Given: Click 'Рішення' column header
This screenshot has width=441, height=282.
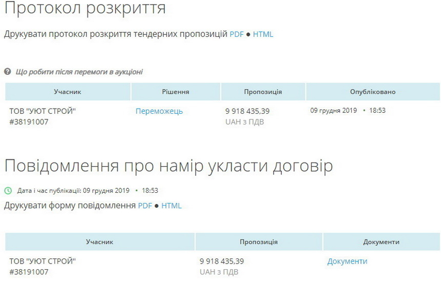Looking at the screenshot, I should [176, 92].
